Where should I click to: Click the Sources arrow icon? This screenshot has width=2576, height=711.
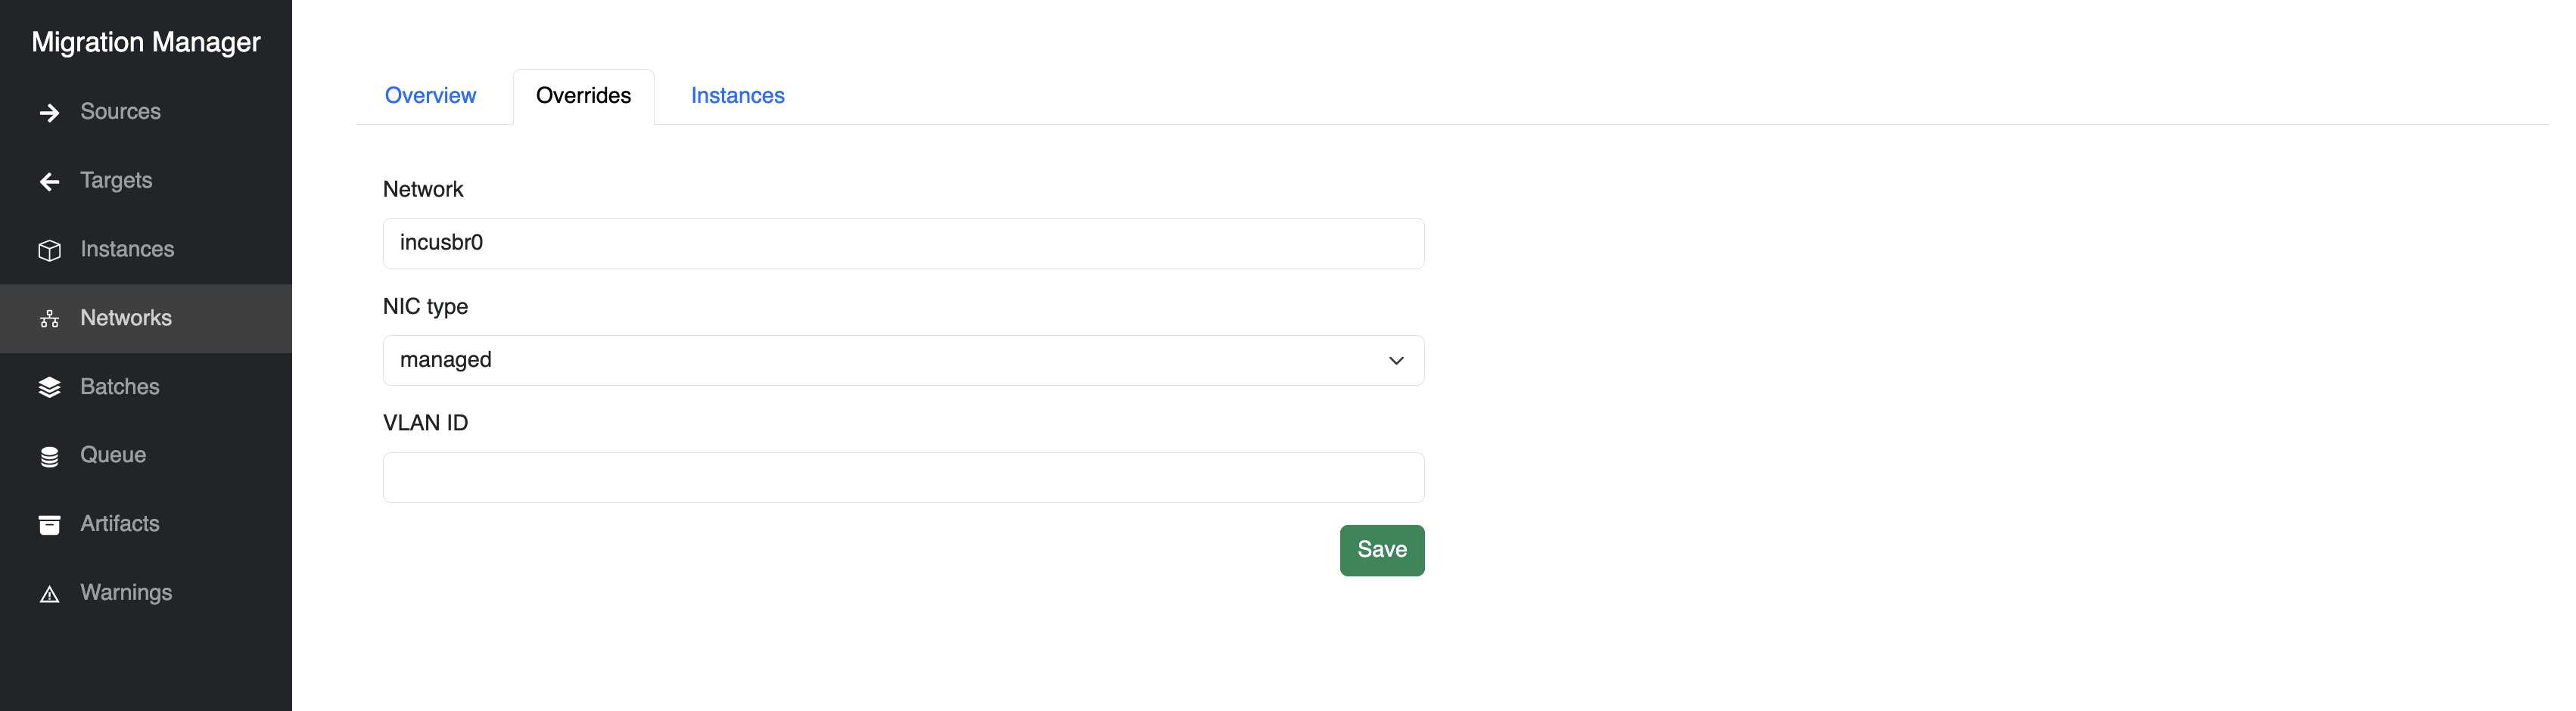point(49,112)
